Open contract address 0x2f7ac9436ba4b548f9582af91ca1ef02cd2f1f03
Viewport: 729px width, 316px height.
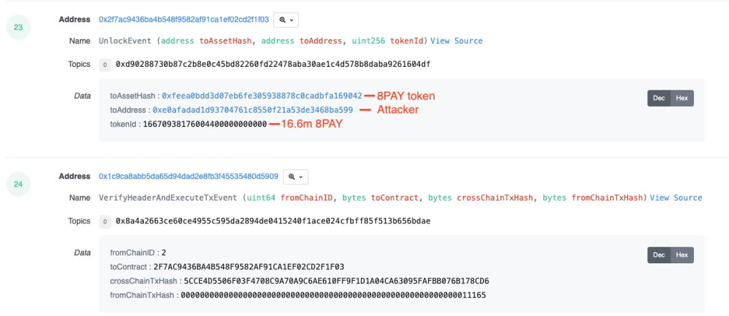click(x=184, y=20)
